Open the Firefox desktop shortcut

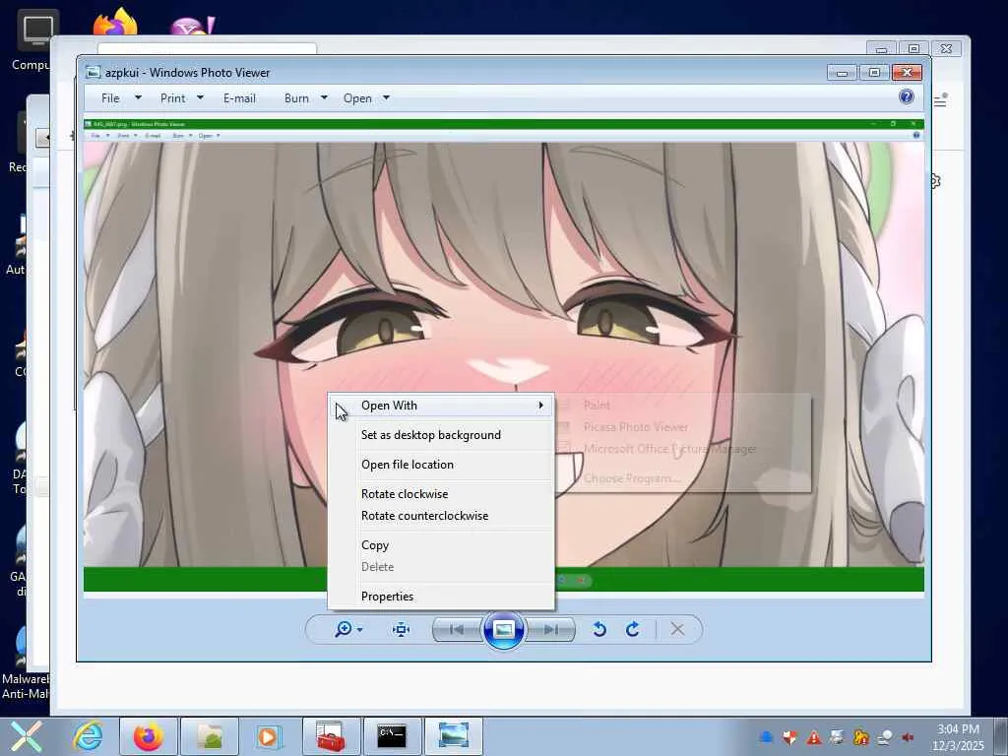click(115, 23)
